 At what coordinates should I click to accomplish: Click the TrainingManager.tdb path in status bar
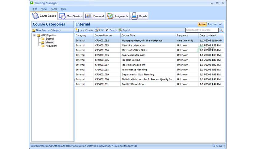[x=84, y=146]
